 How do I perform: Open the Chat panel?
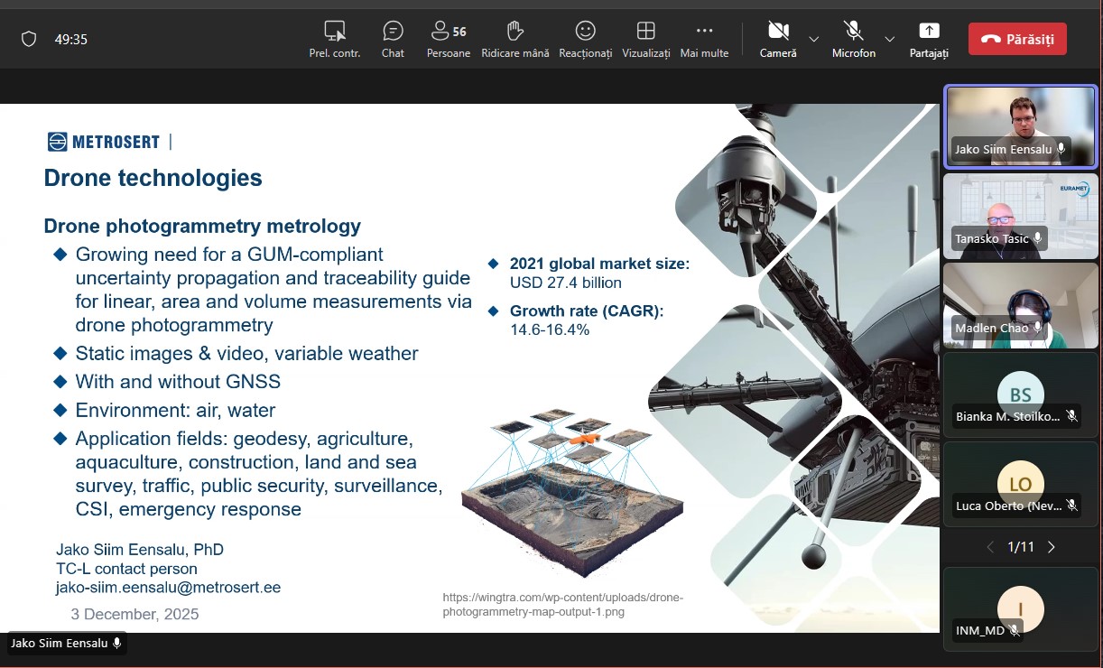(393, 39)
